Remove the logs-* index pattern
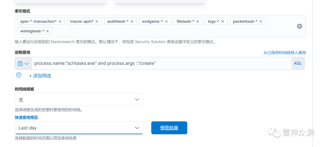The width and height of the screenshot is (325, 147). click(223, 21)
